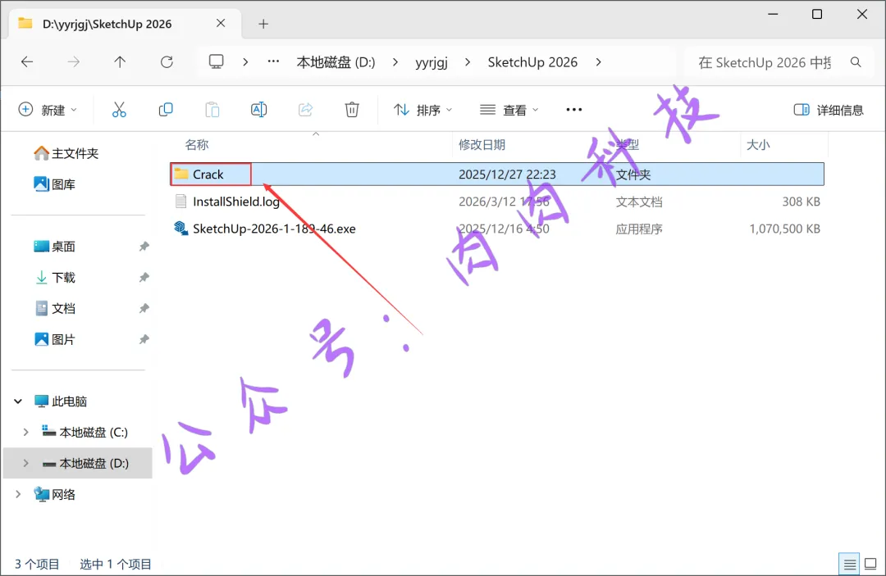Click the 308 KB size cell
The width and height of the screenshot is (886, 576).
[801, 202]
